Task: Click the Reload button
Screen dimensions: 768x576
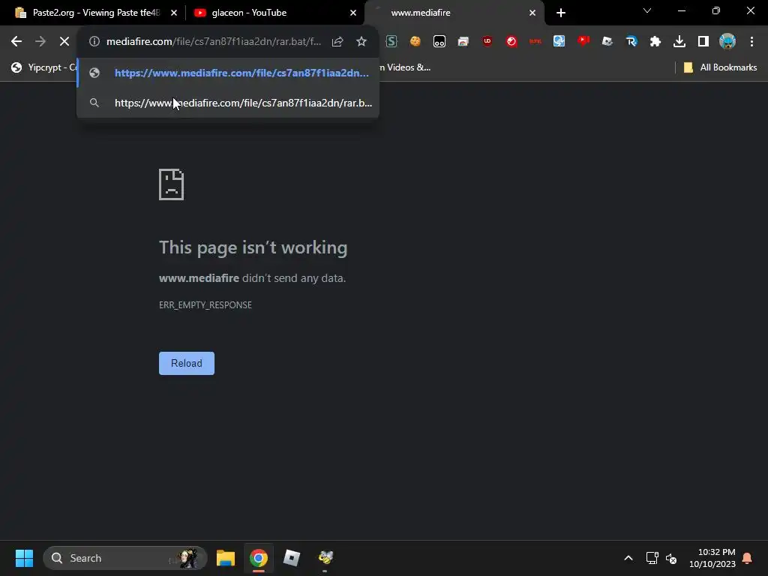Action: click(x=187, y=364)
